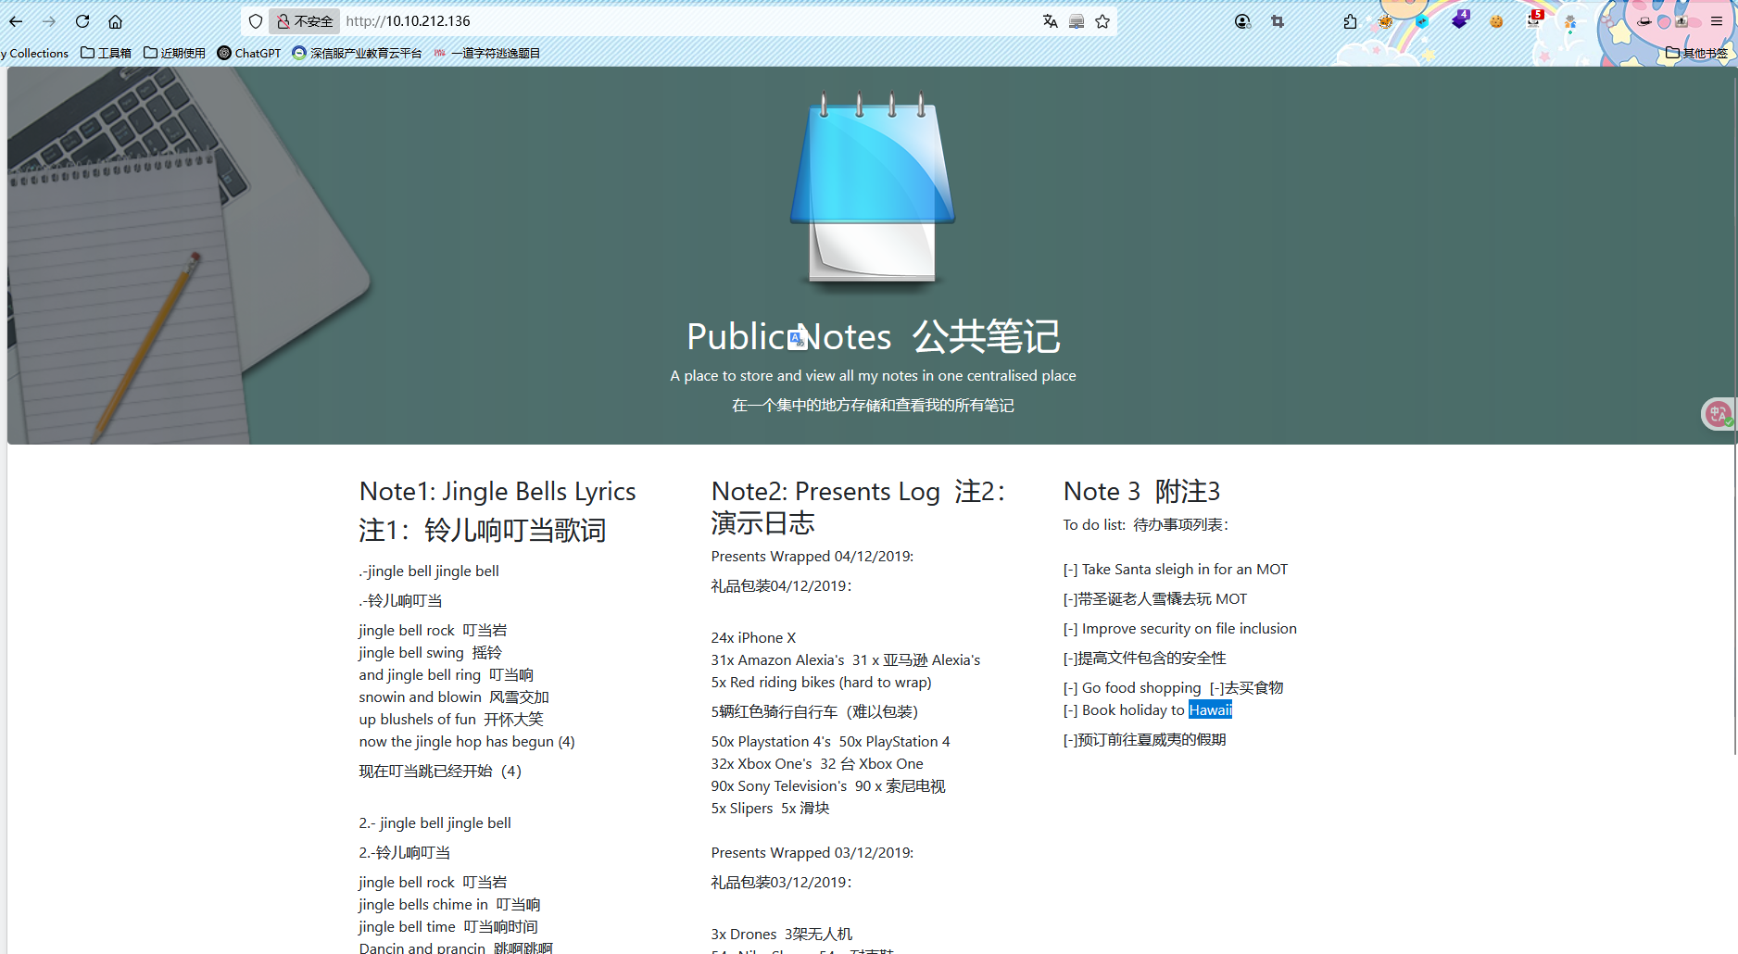Open the 深信服产业教育云平台 bookmark
Image resolution: width=1738 pixels, height=954 pixels.
(x=357, y=54)
